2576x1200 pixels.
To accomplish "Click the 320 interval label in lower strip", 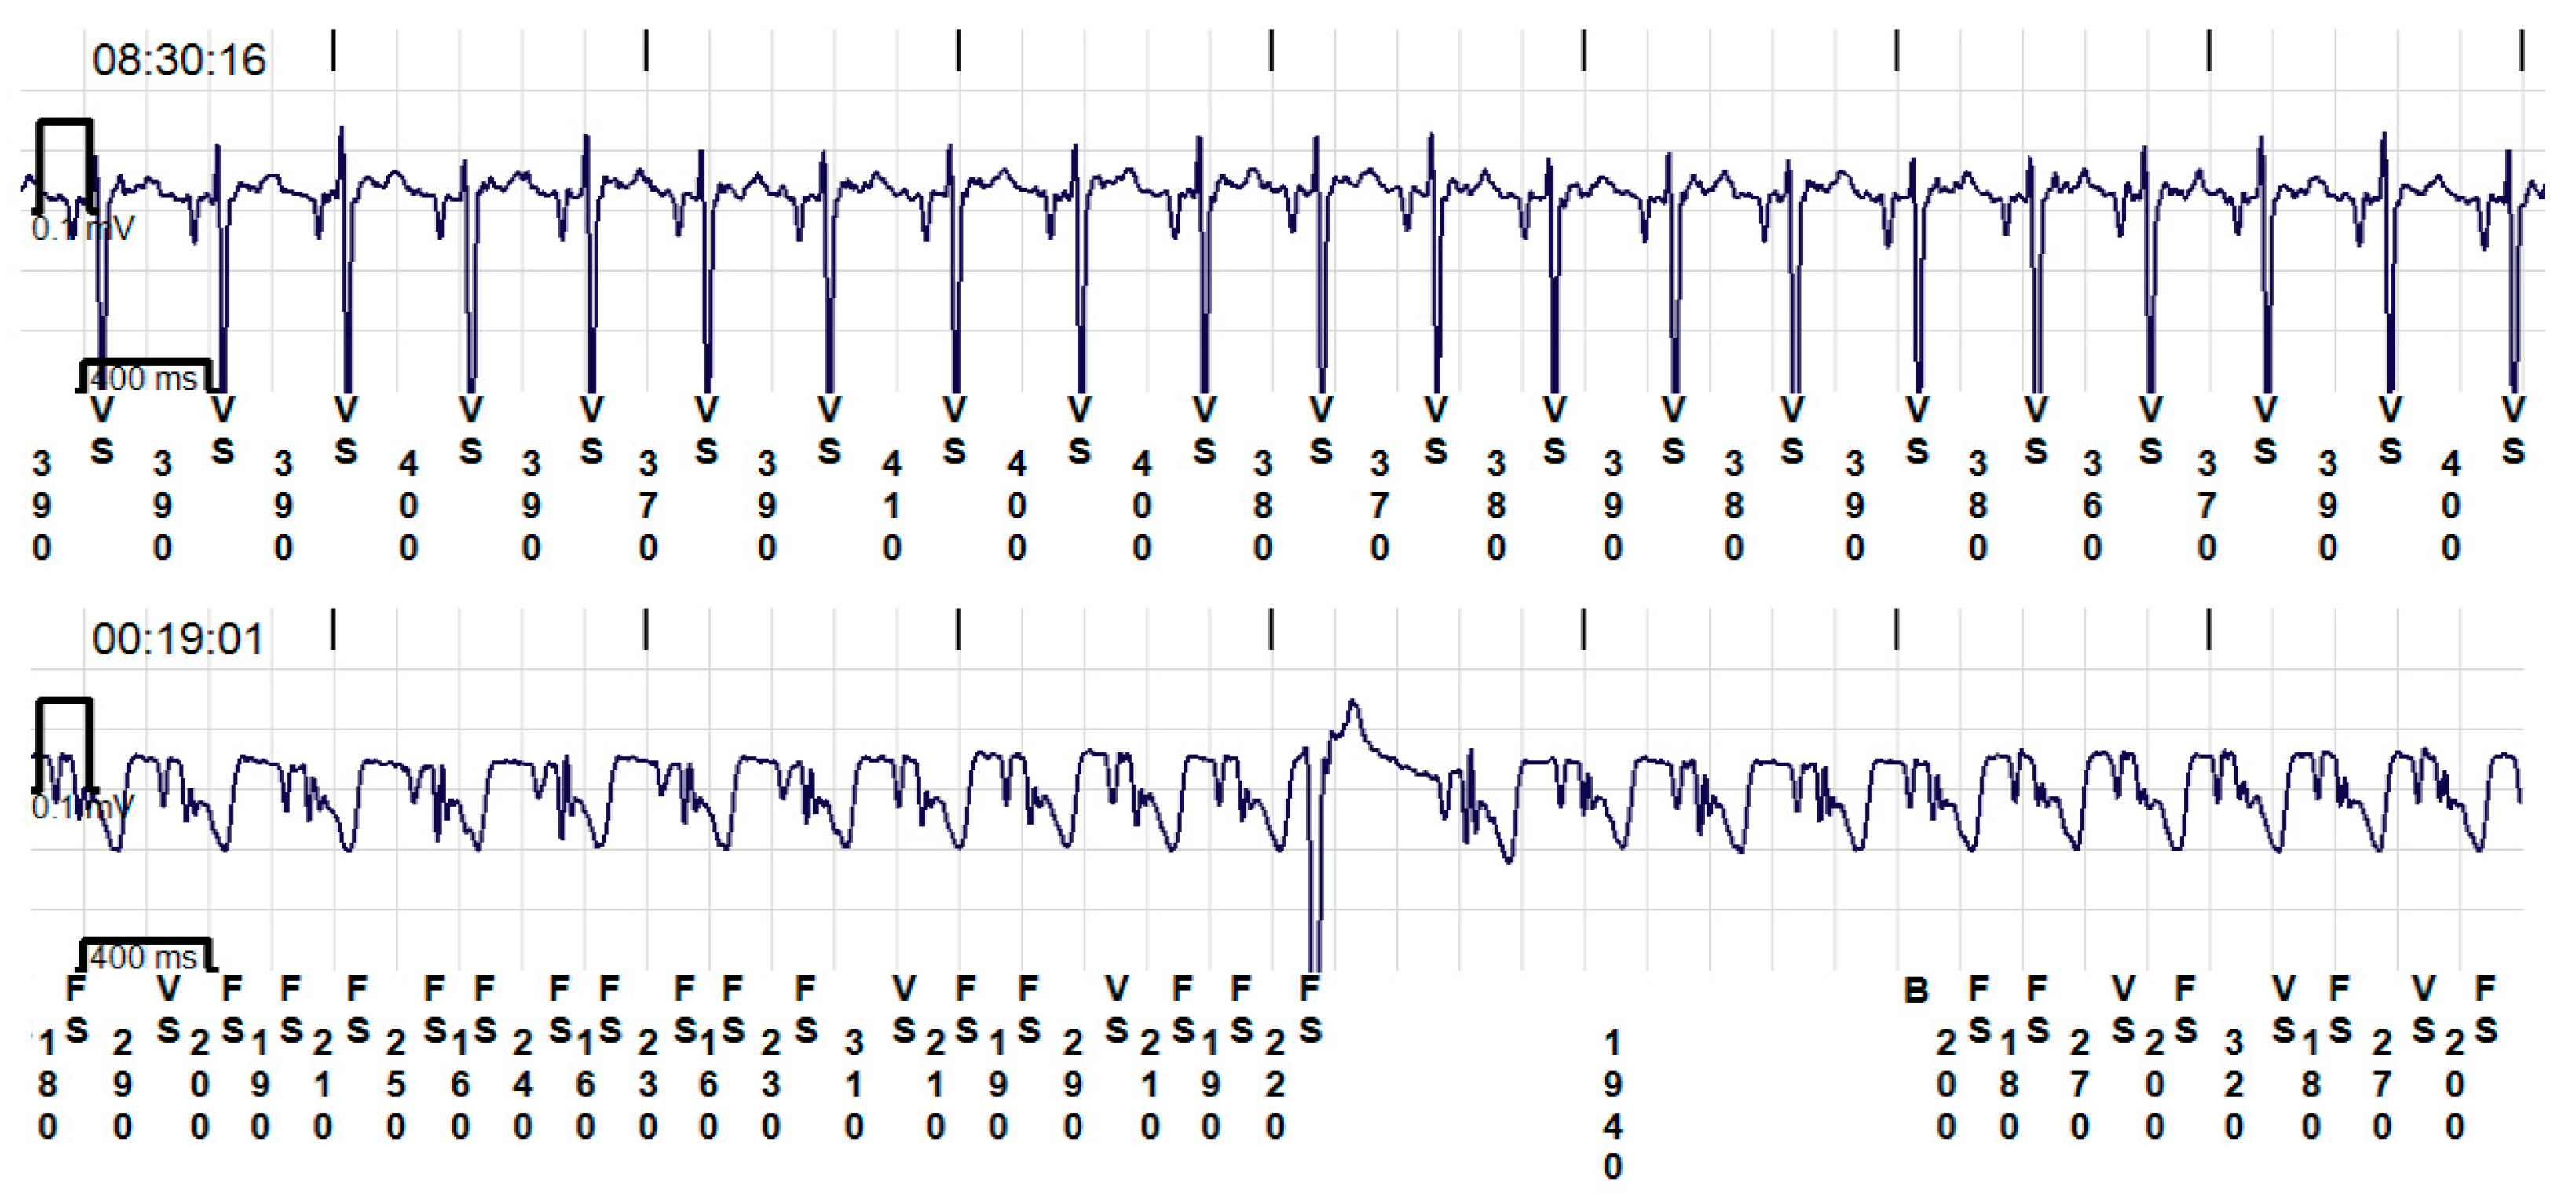I will tap(2233, 1084).
